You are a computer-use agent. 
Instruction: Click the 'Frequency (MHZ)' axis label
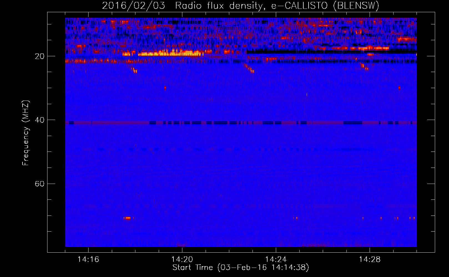[26, 133]
